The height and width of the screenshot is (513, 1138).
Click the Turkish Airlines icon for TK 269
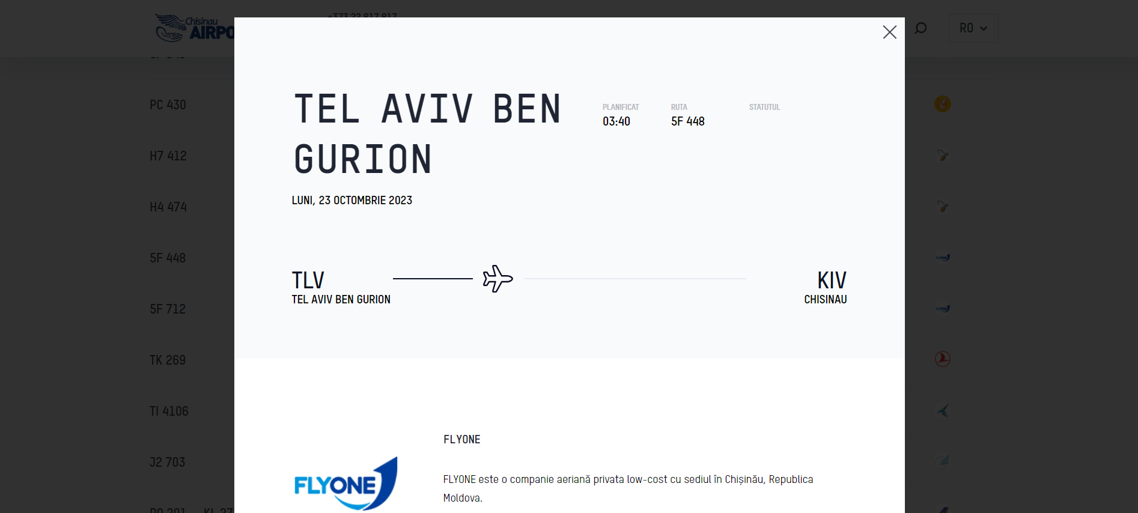click(x=942, y=359)
